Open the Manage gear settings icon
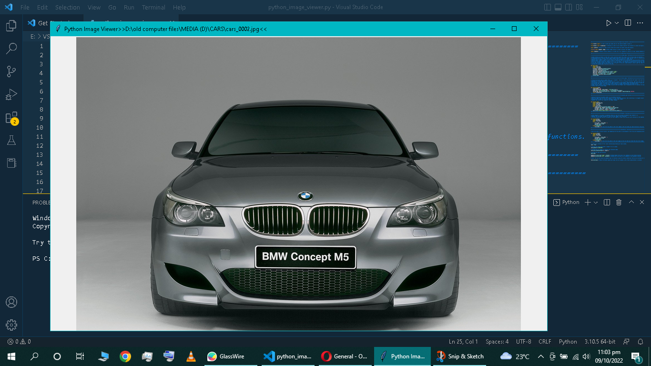Image resolution: width=651 pixels, height=366 pixels. coord(11,325)
